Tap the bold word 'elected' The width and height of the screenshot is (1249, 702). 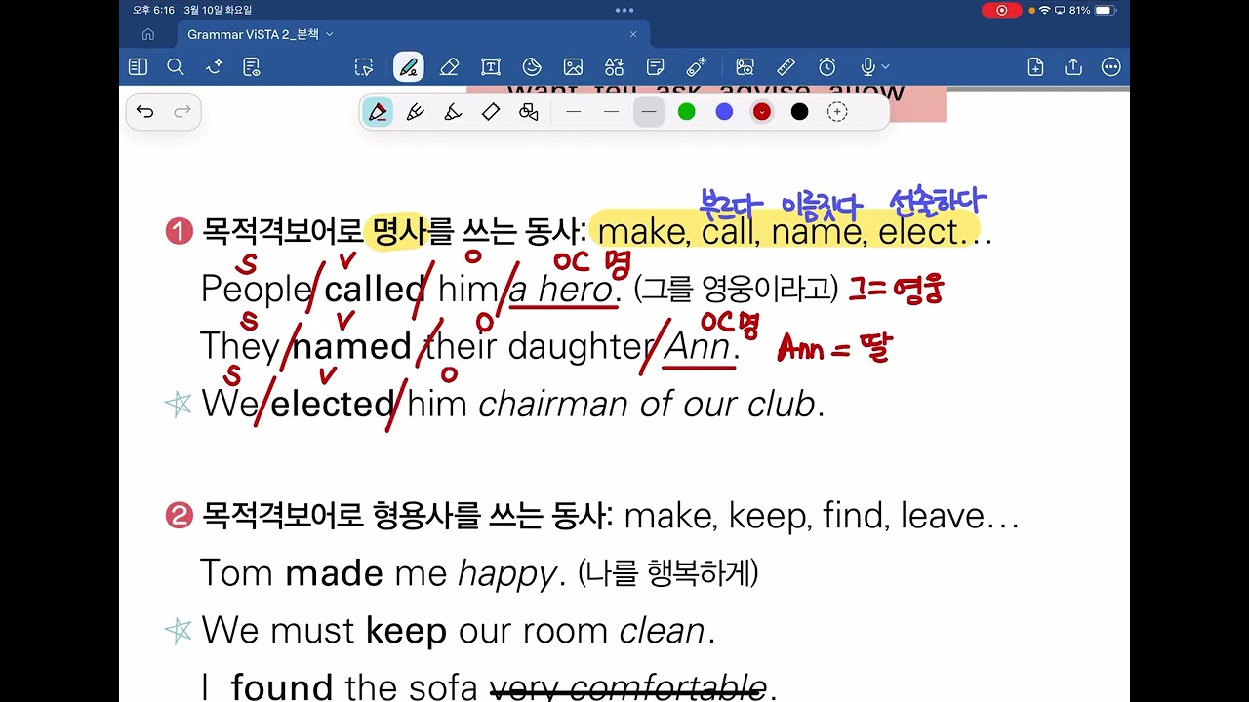(x=332, y=404)
